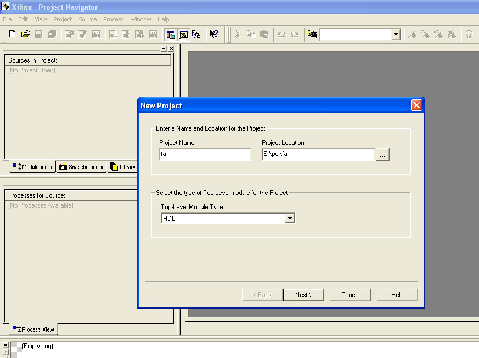
Task: Click the lightbulb tips icon
Action: 469,34
